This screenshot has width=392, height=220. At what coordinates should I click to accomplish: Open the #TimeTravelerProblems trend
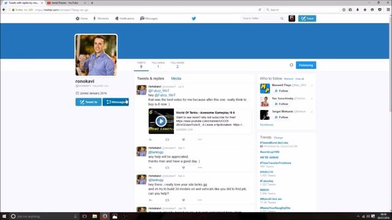276,163
